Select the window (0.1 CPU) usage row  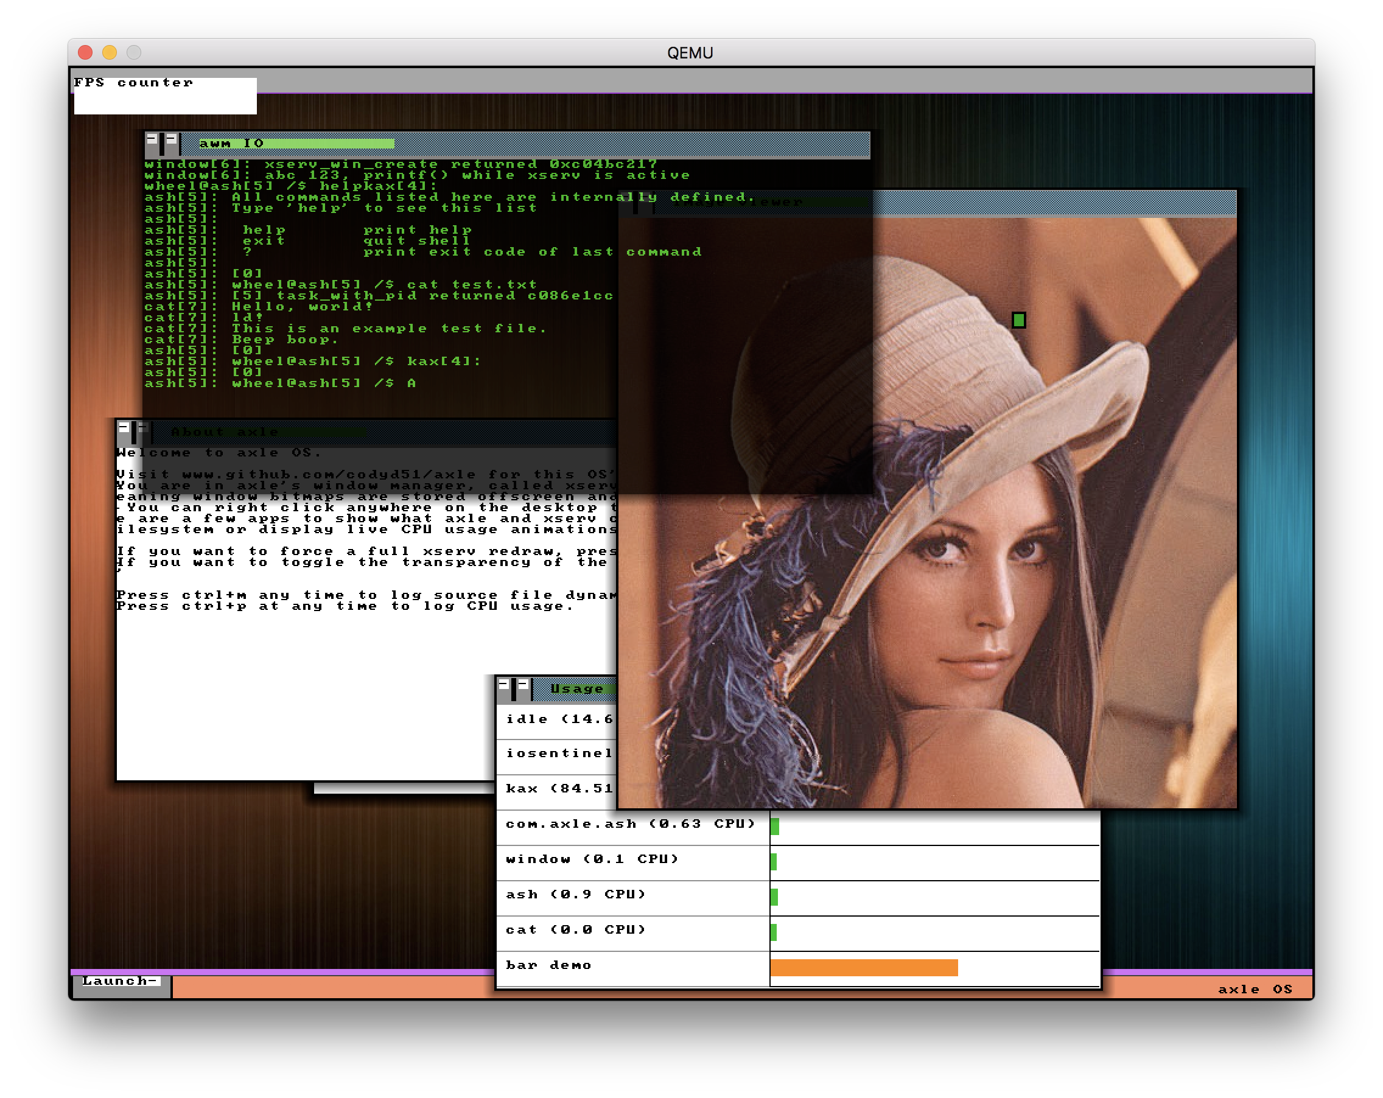pyautogui.click(x=592, y=859)
